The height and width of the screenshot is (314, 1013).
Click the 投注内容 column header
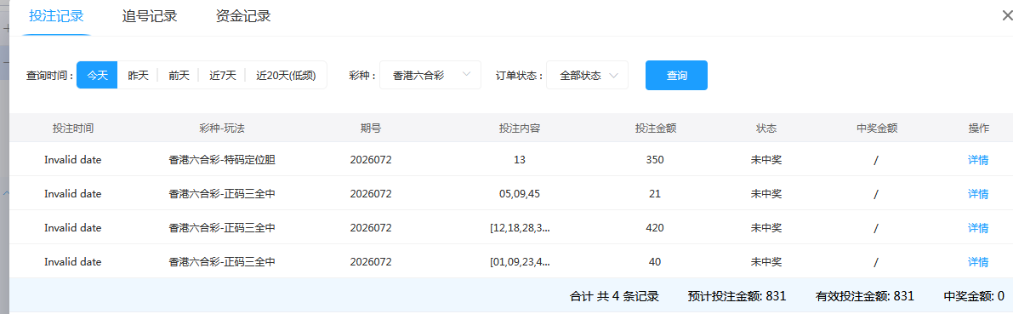point(520,128)
